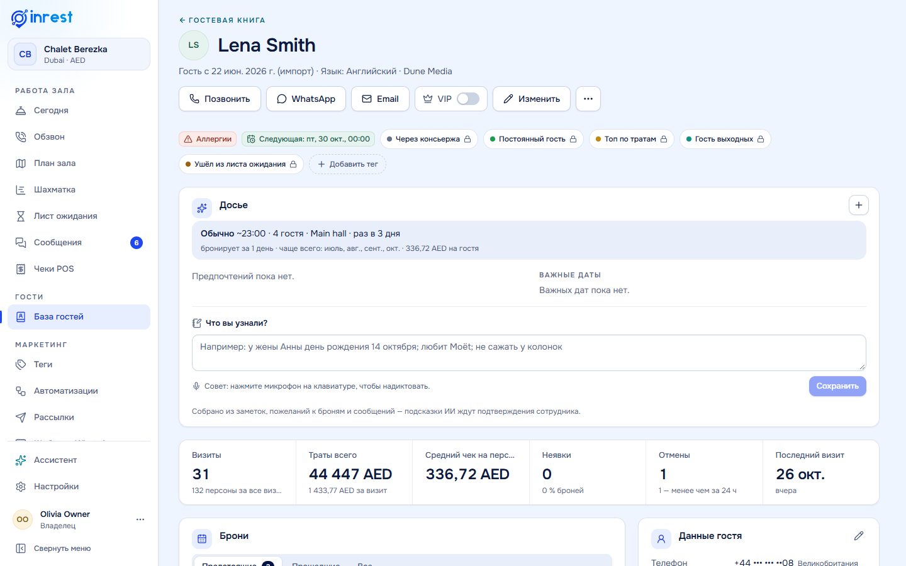Screen dimensions: 906x566
Task: Open Chalet Berezka venue switcher
Action: 79,54
